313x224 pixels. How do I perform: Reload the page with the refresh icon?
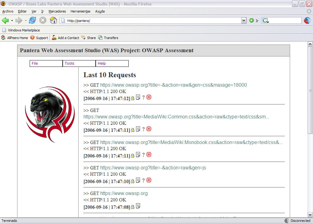[32, 20]
